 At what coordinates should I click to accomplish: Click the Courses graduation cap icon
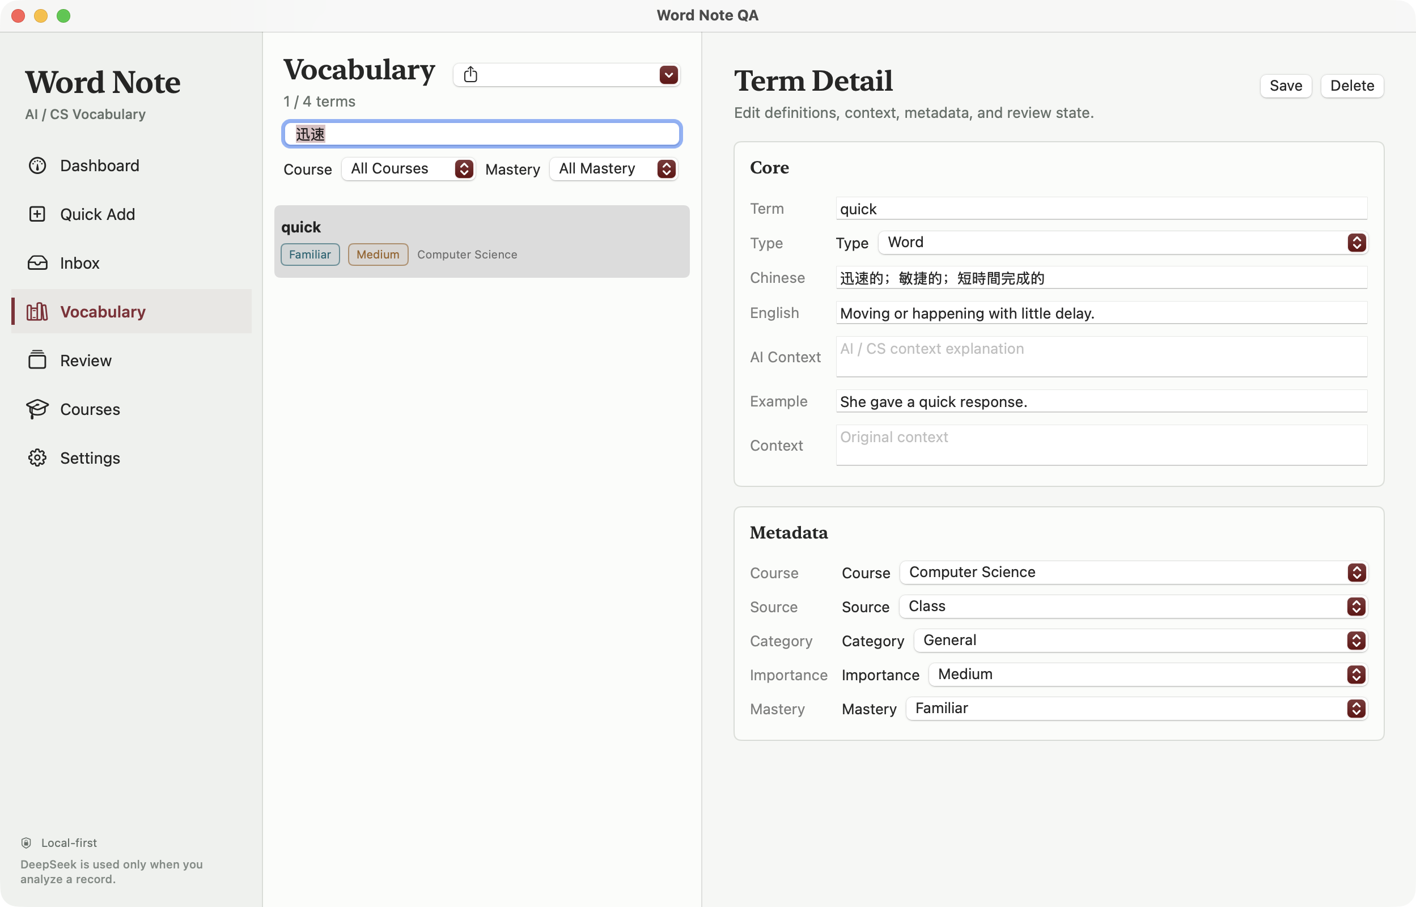tap(37, 409)
